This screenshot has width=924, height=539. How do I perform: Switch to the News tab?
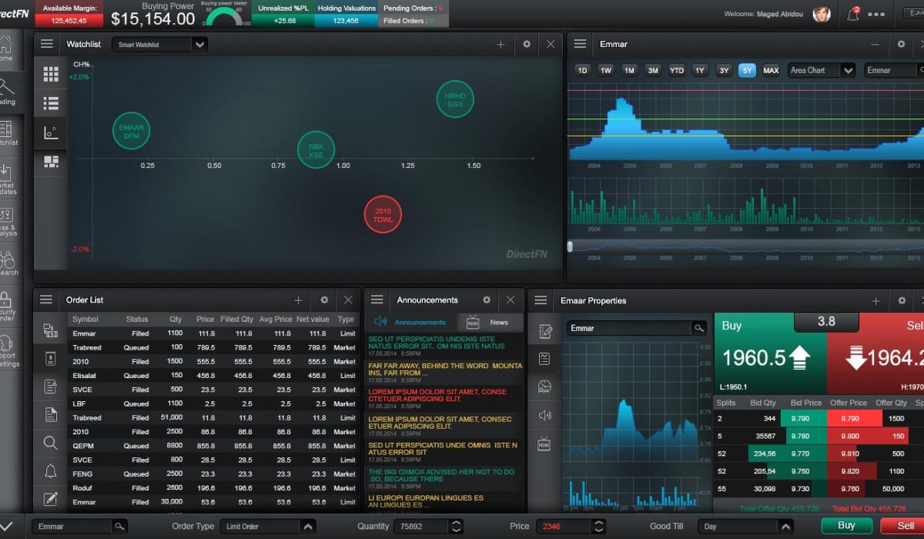pos(490,322)
